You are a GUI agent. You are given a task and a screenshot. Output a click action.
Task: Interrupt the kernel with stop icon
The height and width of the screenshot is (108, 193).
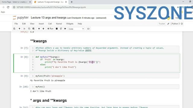(57, 29)
